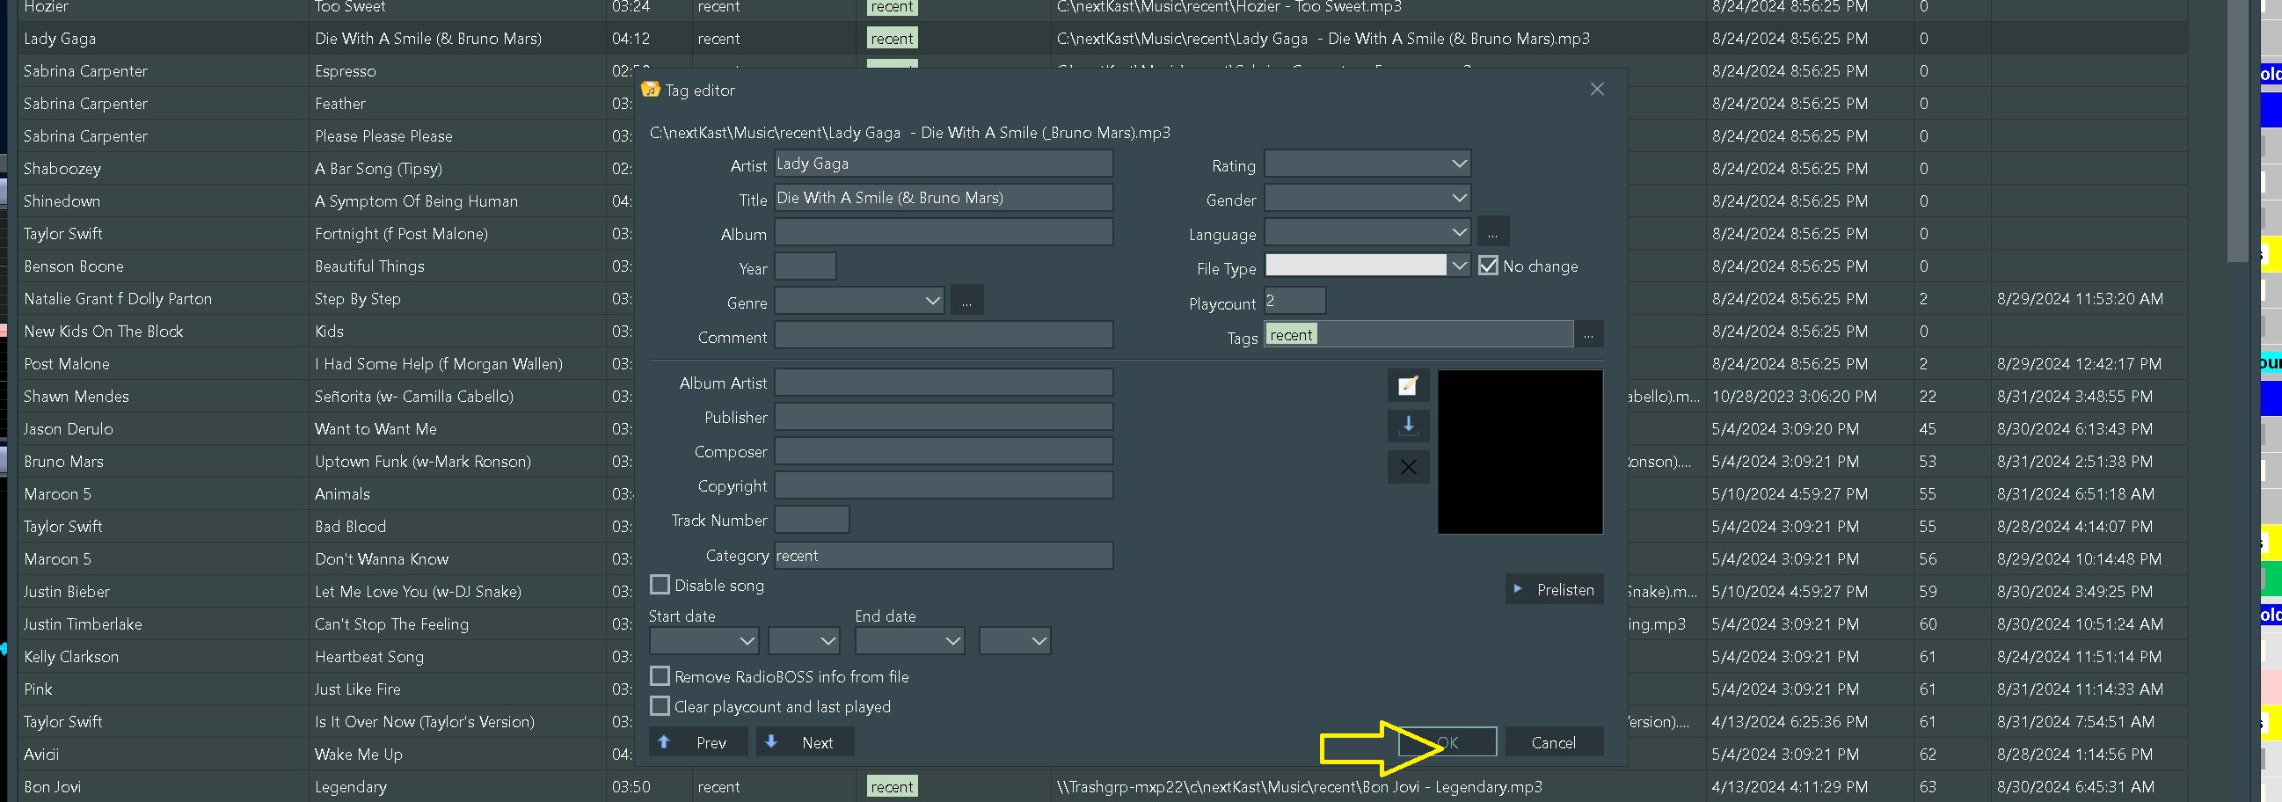Image resolution: width=2282 pixels, height=802 pixels.
Task: Select Post Malone I Had Some Help row
Action: (326, 363)
